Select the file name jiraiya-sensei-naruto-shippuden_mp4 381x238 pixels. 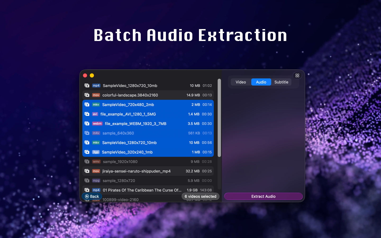[x=137, y=171]
